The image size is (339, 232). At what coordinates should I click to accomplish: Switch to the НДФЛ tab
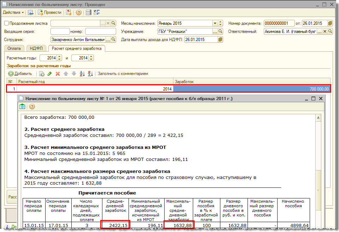[36, 48]
